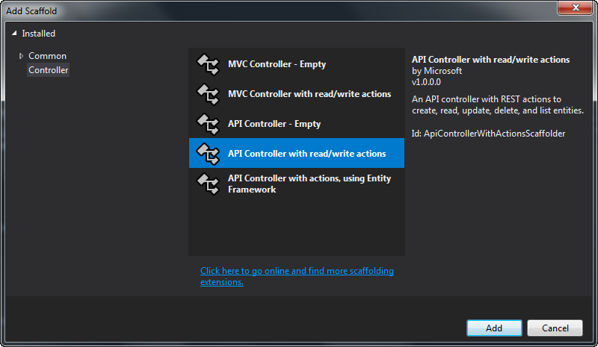The image size is (598, 347).
Task: Select the API Controller - Empty icon
Action: [207, 124]
